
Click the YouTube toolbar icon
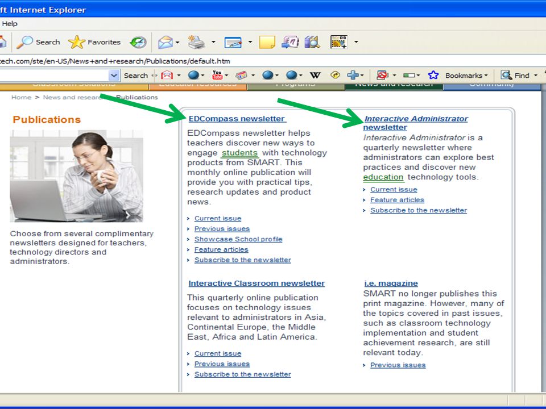[x=217, y=75]
